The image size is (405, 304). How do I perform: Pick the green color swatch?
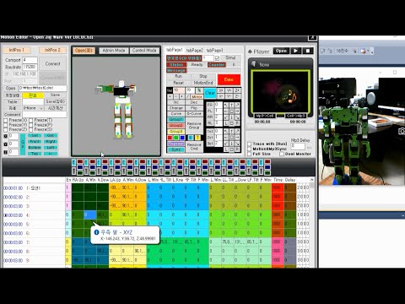point(176,138)
